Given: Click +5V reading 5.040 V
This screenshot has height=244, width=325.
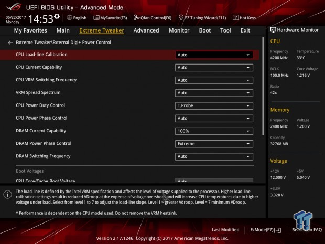Looking at the screenshot, I should pos(303,178).
